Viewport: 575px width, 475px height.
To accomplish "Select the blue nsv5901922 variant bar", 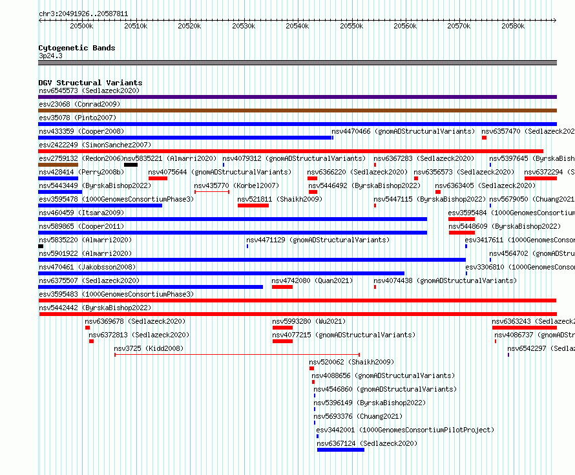I will 252,260.
